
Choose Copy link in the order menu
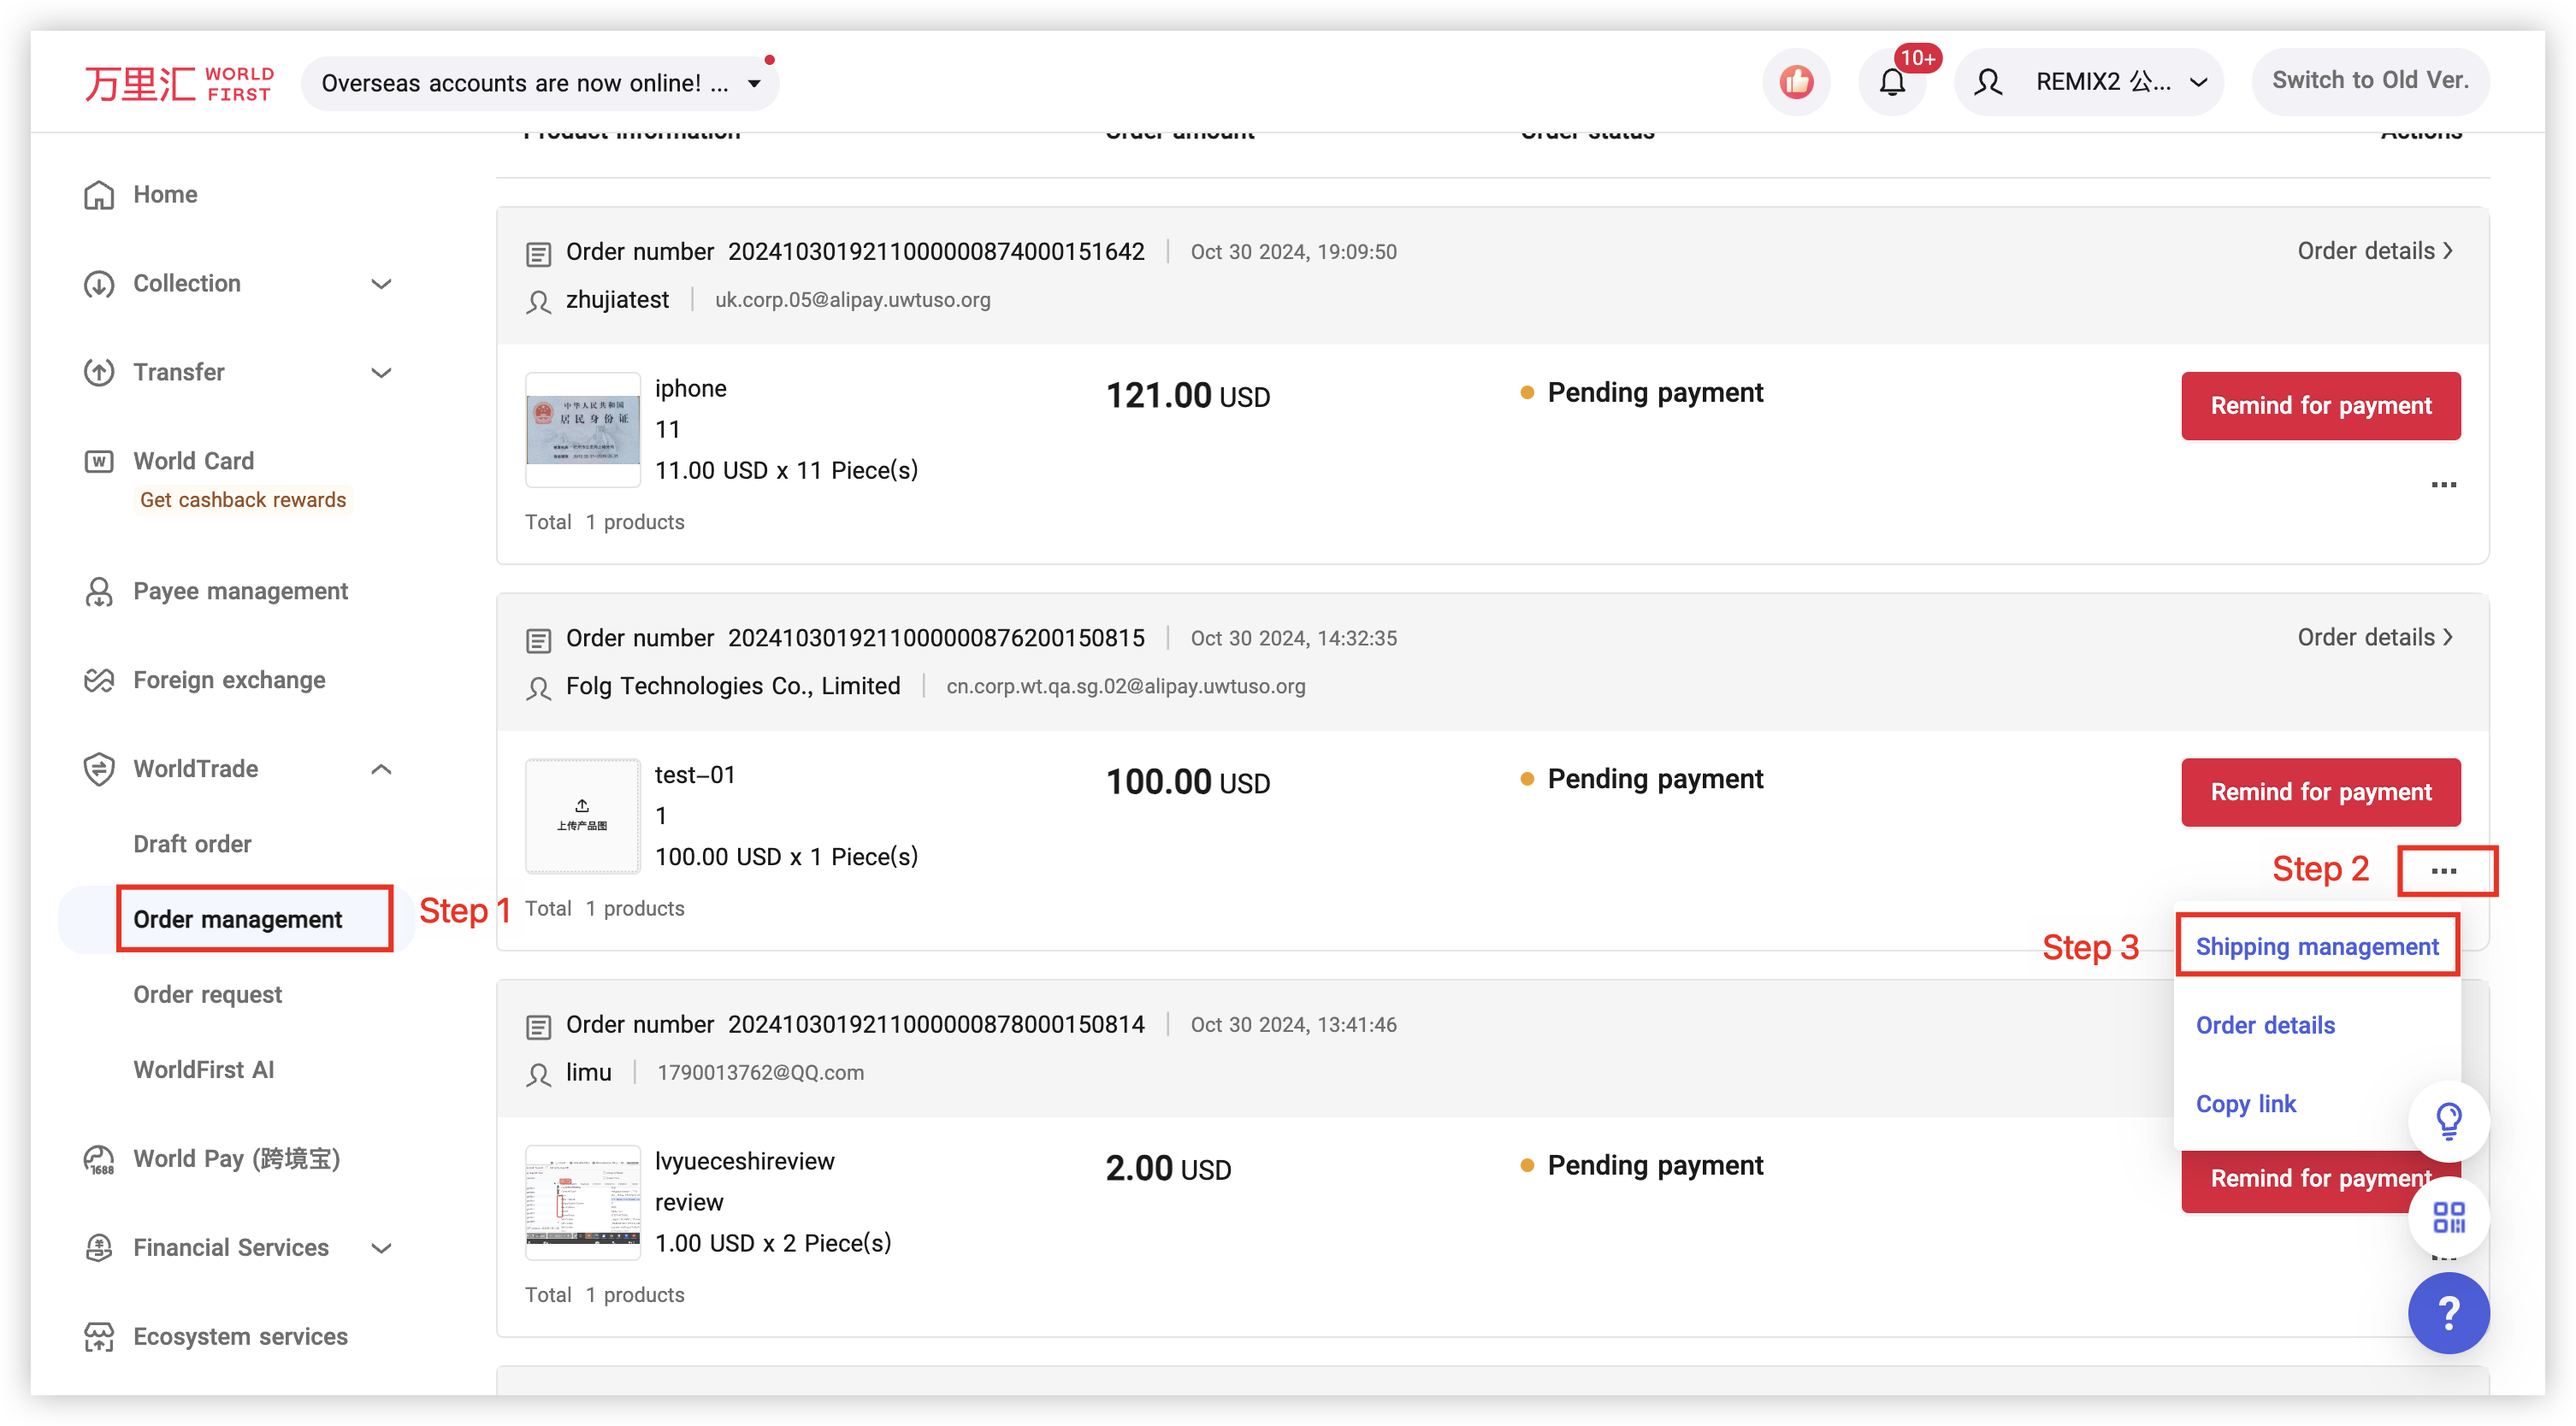(2245, 1103)
